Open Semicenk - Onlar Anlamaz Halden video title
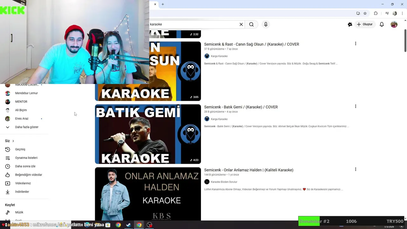The width and height of the screenshot is (407, 229). tap(249, 170)
